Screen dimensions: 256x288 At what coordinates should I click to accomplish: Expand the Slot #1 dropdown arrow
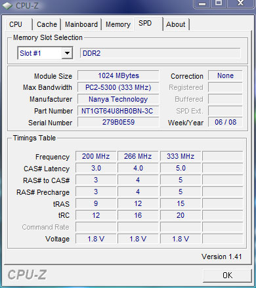(x=67, y=53)
